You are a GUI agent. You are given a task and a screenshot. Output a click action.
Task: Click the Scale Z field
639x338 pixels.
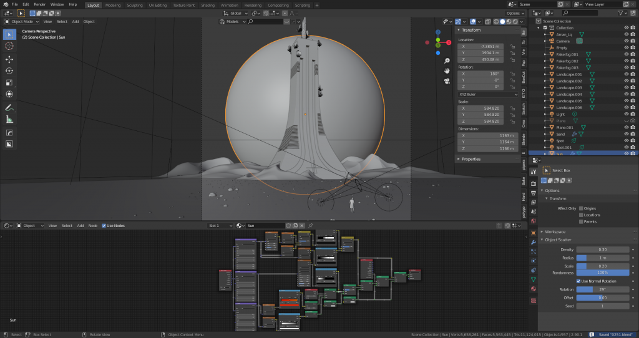click(481, 122)
